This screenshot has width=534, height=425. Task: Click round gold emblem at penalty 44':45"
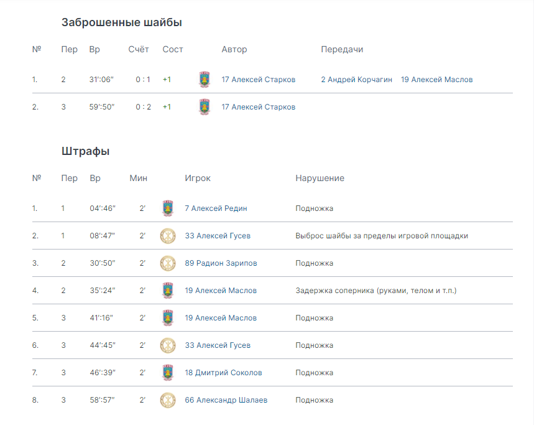click(168, 345)
